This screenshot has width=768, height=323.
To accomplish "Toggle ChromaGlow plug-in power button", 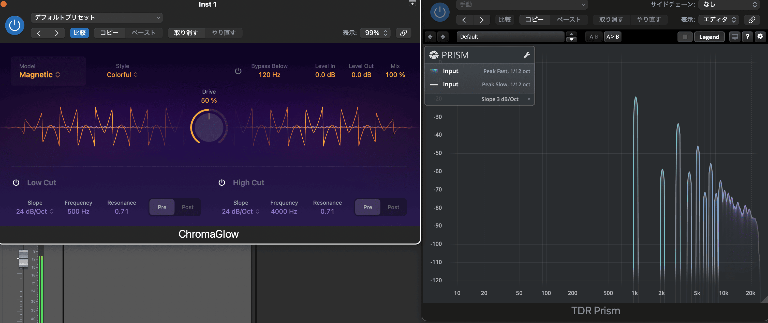I will (14, 25).
